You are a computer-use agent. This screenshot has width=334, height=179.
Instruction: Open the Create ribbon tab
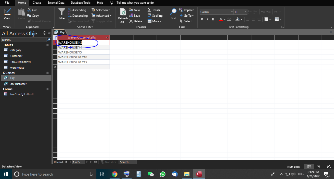click(37, 3)
